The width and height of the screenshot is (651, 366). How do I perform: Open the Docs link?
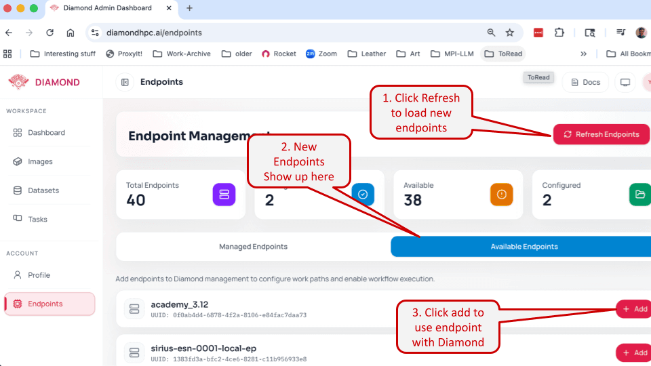pos(585,82)
